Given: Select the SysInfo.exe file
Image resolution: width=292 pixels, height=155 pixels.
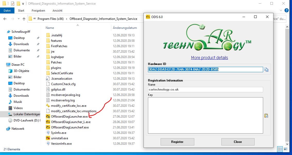Looking at the screenshot, I should tap(59, 133).
